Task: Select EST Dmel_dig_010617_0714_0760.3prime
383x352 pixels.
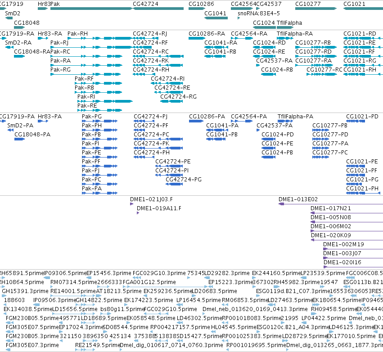Action: tap(171, 345)
